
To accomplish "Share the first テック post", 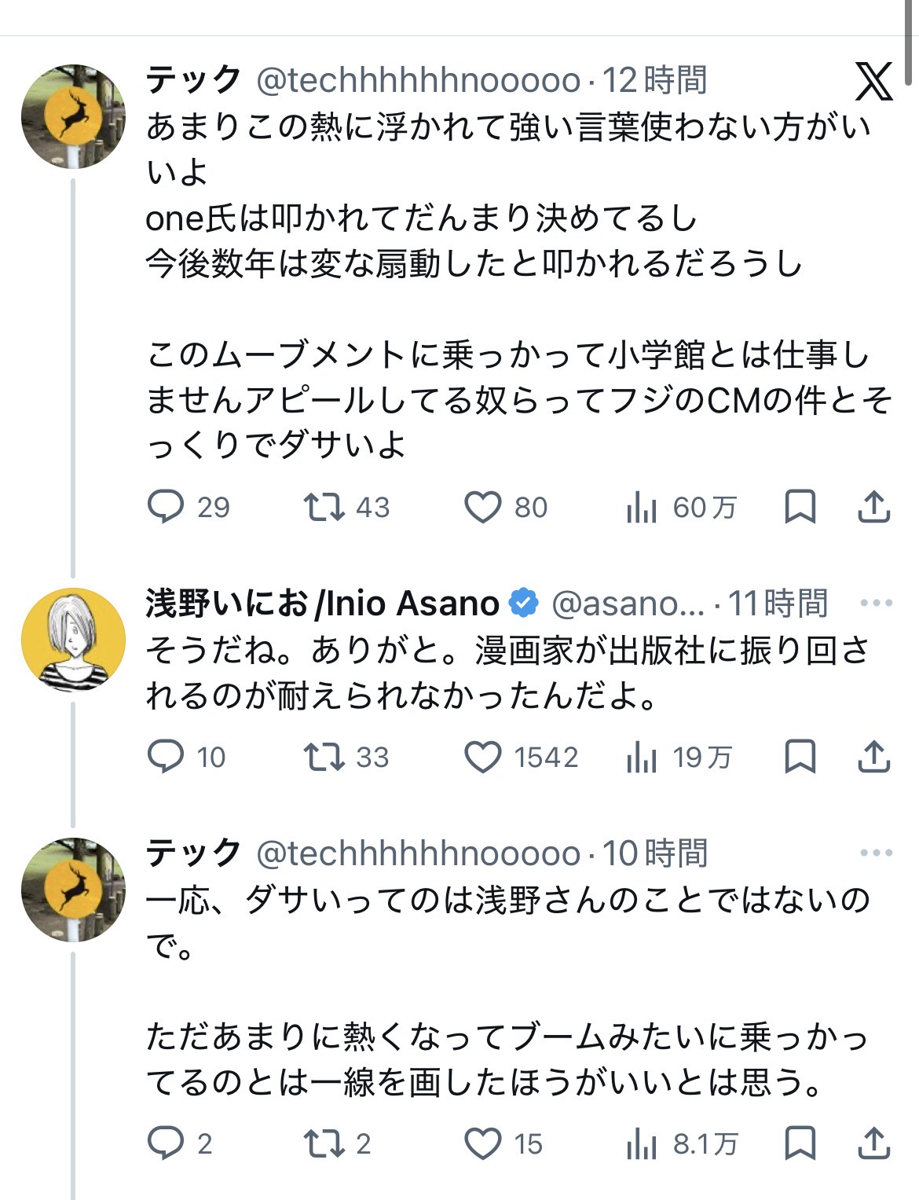I will click(873, 507).
